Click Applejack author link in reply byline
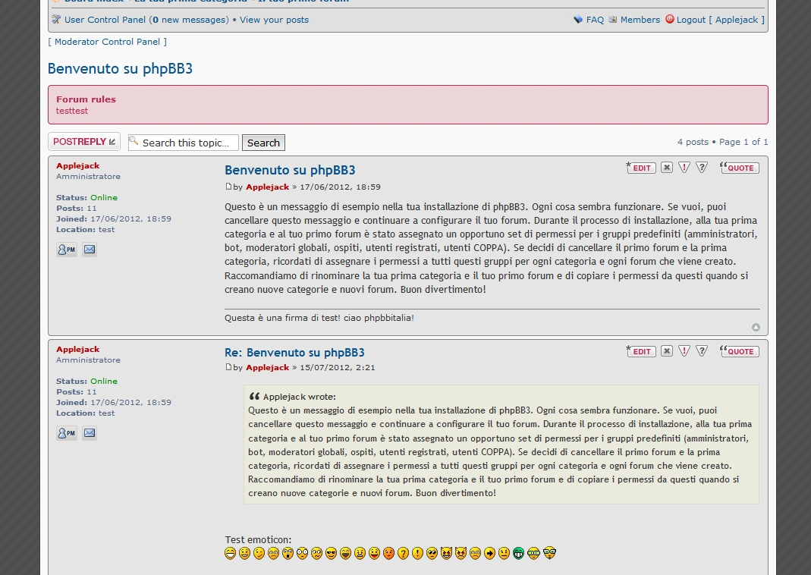The image size is (811, 575). click(267, 367)
